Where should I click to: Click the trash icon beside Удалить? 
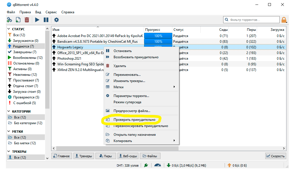[x=108, y=66]
